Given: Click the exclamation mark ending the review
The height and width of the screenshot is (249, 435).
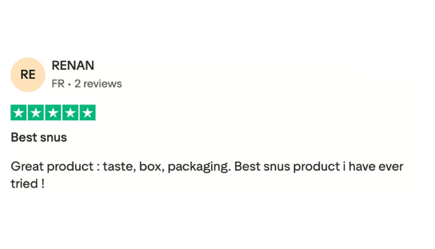Looking at the screenshot, I should point(43,184).
